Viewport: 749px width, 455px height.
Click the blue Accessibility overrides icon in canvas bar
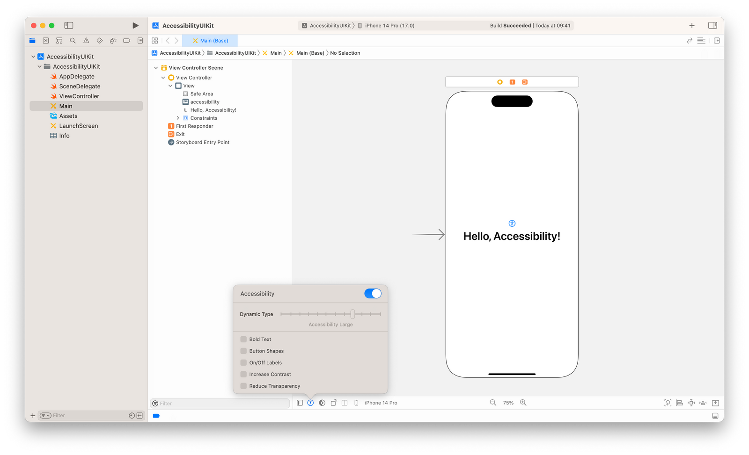[310, 403]
